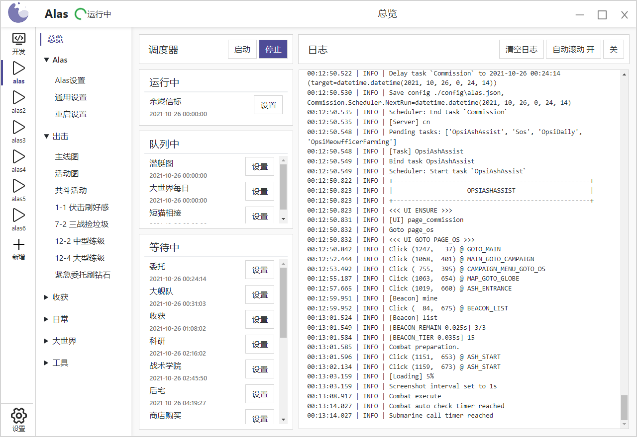Select 通用设置 in the Alas menu
This screenshot has height=437, width=637.
[x=71, y=97]
